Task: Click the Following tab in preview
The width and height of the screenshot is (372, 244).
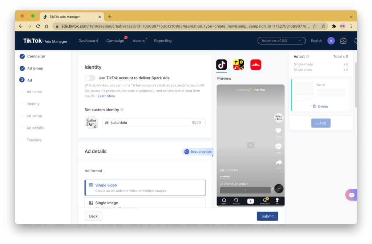Action: (x=243, y=90)
